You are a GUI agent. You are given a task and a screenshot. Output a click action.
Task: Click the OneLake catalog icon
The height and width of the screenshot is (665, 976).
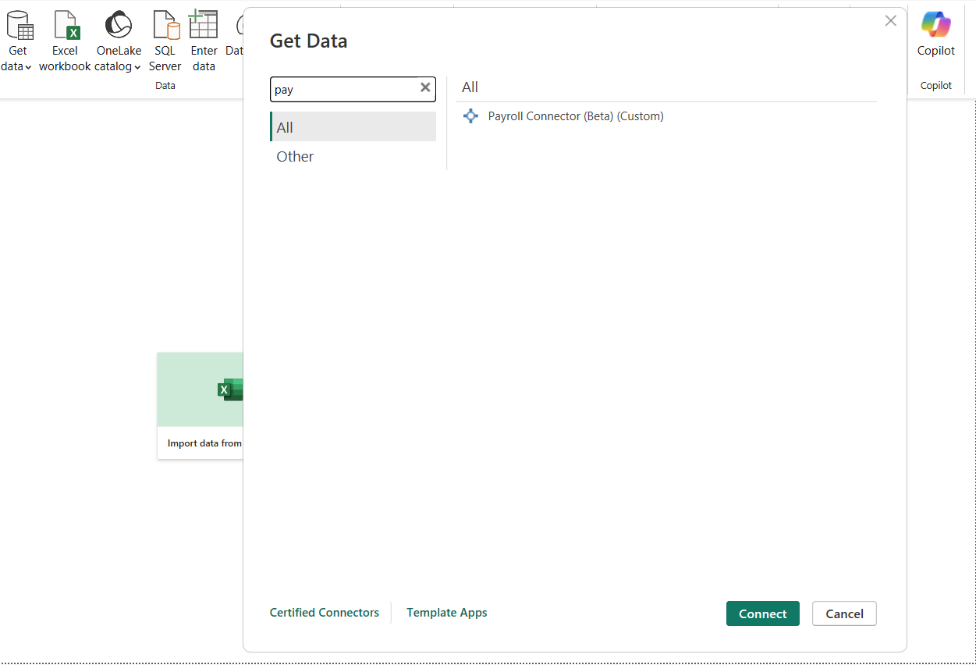pyautogui.click(x=119, y=26)
